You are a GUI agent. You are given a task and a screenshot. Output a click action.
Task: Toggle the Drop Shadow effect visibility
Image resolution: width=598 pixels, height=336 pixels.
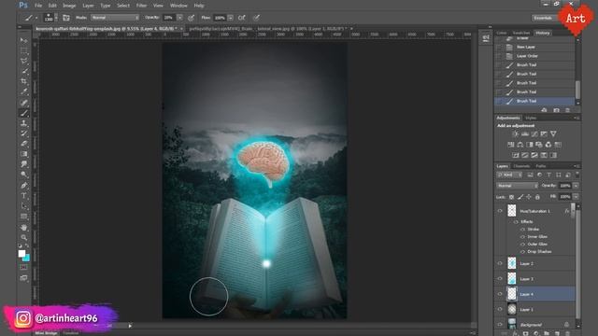522,251
